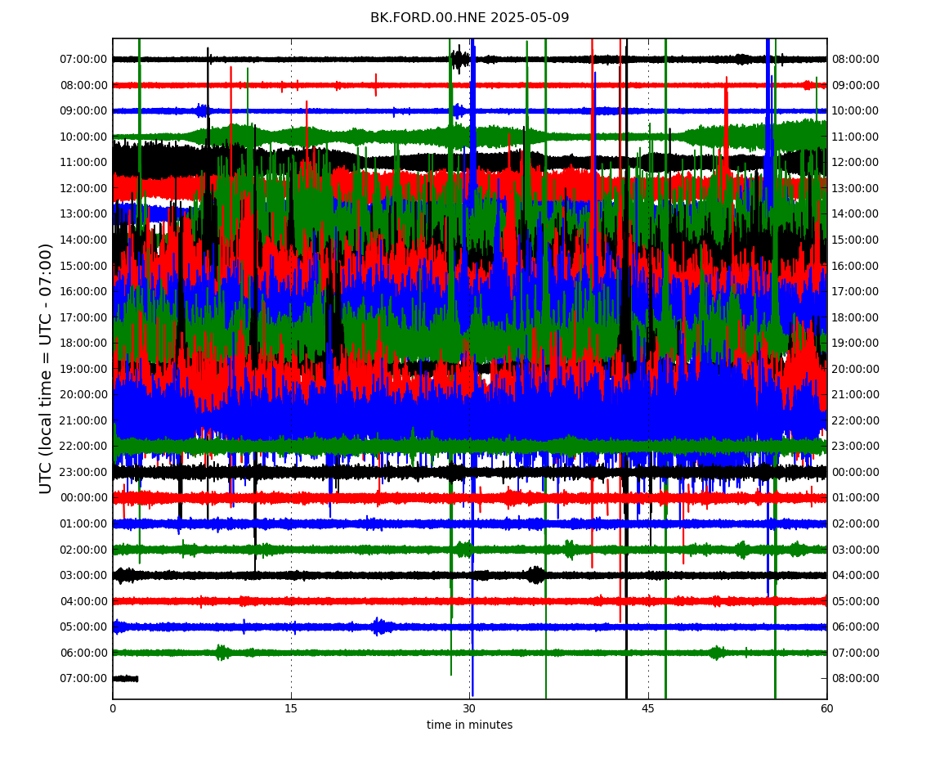
Task: Click left-axis UTC label 02:00:00
Action: pos(84,550)
